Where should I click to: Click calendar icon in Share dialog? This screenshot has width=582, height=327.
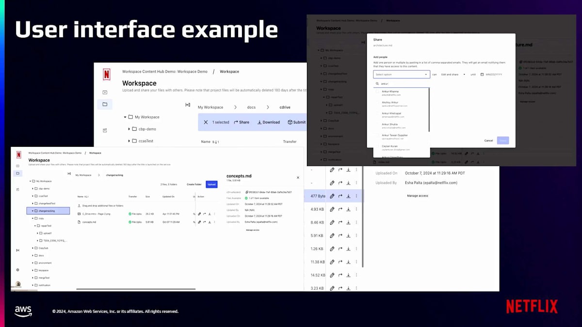(482, 75)
